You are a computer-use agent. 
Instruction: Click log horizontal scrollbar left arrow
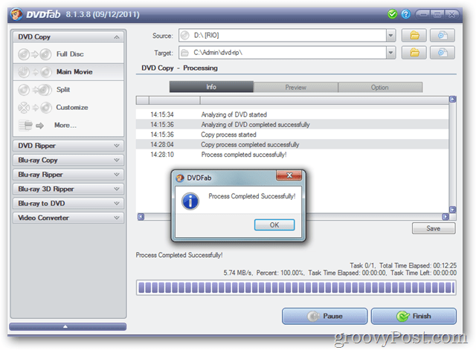tap(141, 217)
